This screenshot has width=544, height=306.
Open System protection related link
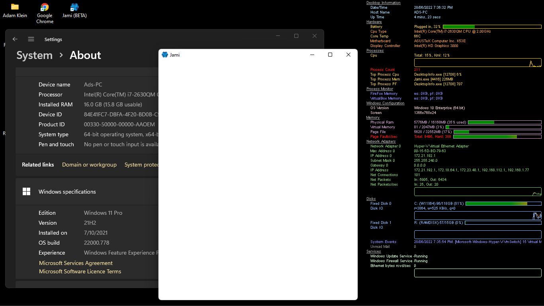pyautogui.click(x=141, y=165)
